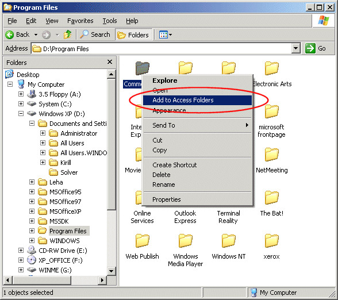The width and height of the screenshot is (338, 300).
Task: Select the Leha folder in tree
Action: (x=56, y=182)
